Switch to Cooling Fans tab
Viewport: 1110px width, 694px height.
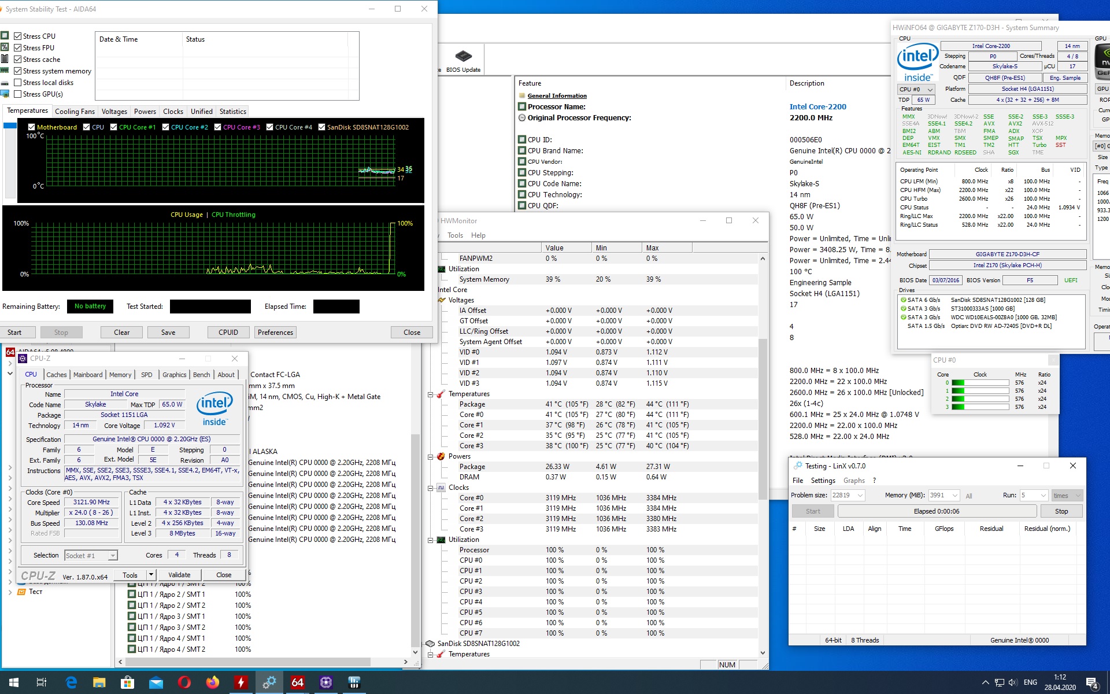[75, 112]
